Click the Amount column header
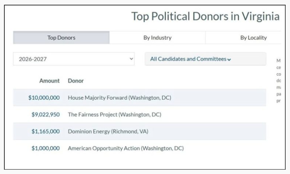 point(49,81)
